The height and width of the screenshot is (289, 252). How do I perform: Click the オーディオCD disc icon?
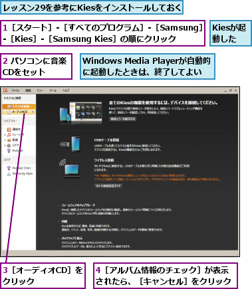click(x=9, y=112)
